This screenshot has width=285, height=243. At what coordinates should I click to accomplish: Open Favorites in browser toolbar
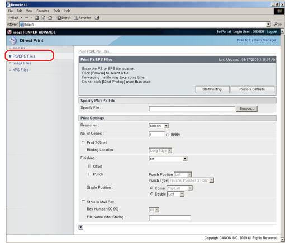(x=83, y=18)
